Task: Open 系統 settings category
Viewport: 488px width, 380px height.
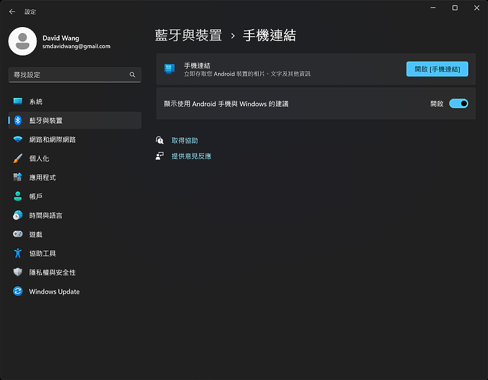Action: 75,101
